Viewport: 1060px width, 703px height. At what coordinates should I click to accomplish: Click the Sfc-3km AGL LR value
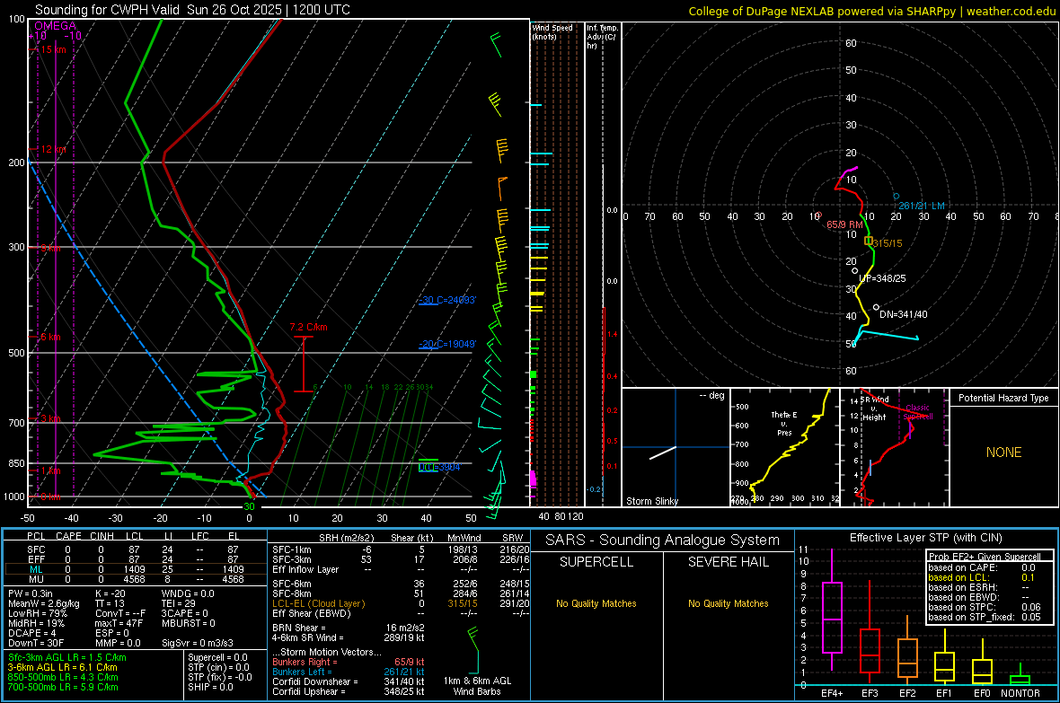coord(67,657)
